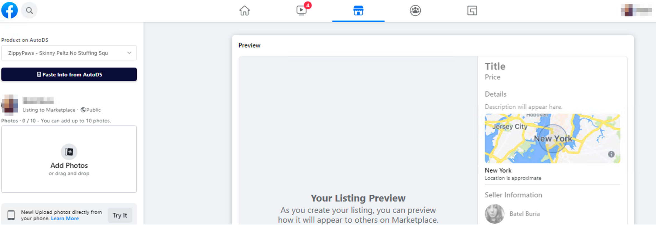Image resolution: width=656 pixels, height=225 pixels.
Task: Expand the Product on AutoDS dropdown
Action: point(69,53)
